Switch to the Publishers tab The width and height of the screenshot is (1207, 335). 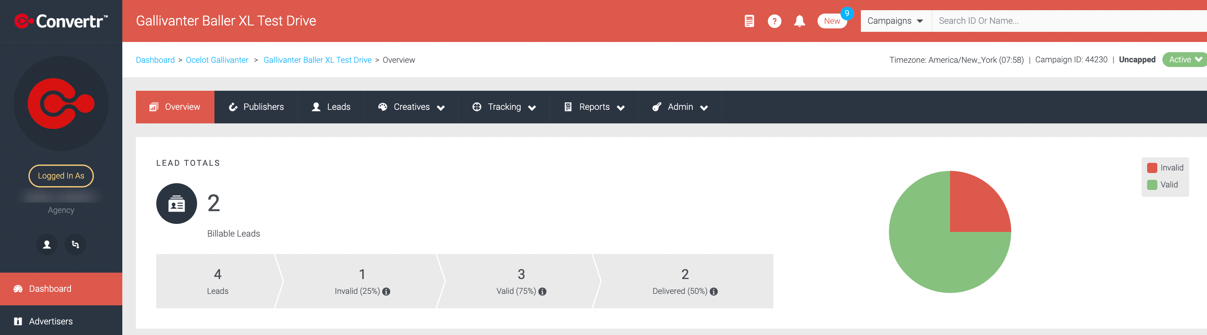[256, 107]
